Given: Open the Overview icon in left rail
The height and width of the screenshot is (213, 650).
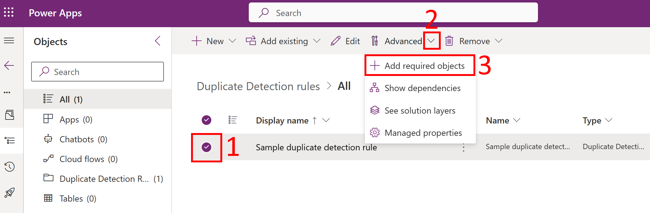Looking at the screenshot, I should 10,115.
